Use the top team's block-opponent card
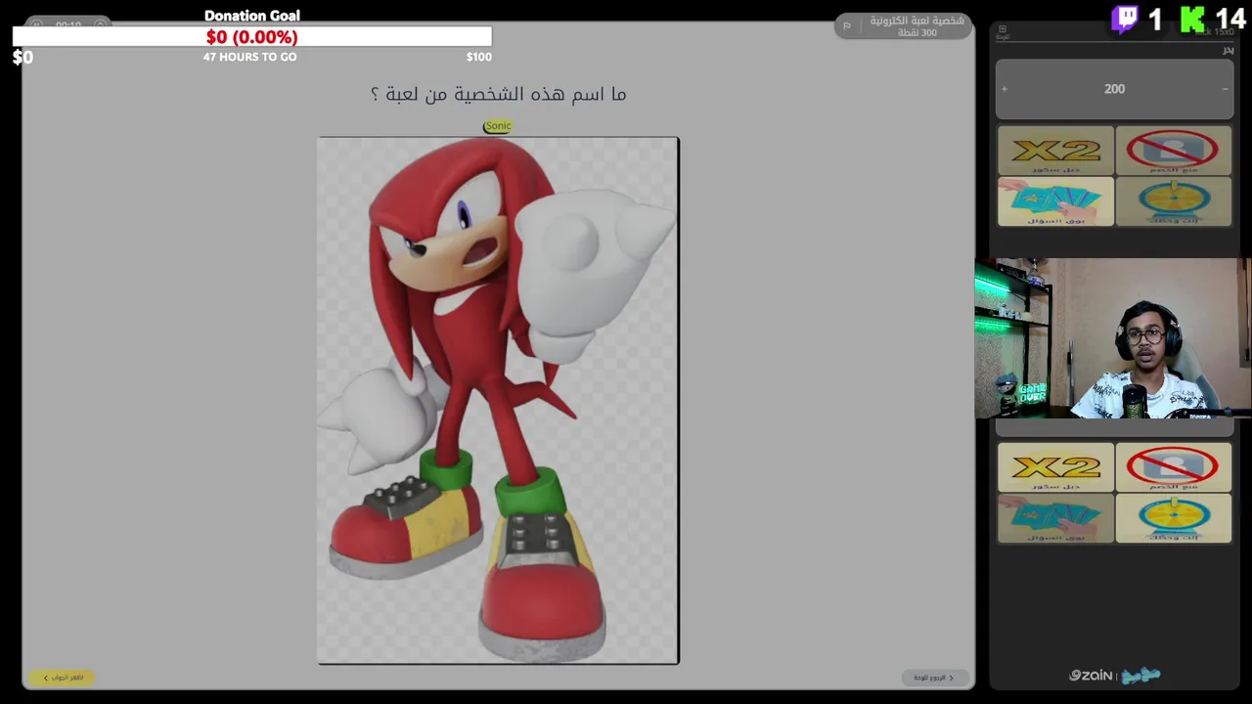Screen dimensions: 1252x704 coord(1173,151)
